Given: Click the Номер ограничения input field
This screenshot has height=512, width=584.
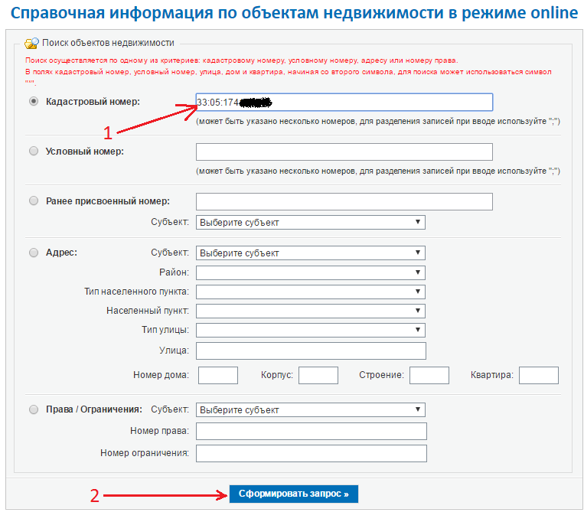Looking at the screenshot, I should (x=312, y=453).
